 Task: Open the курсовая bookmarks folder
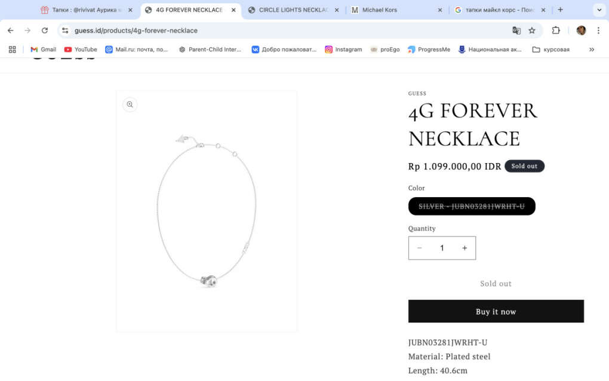click(550, 50)
